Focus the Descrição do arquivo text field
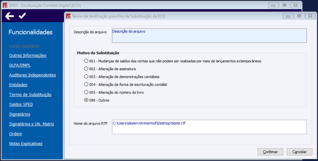The image size is (318, 161). pyautogui.click(x=209, y=36)
